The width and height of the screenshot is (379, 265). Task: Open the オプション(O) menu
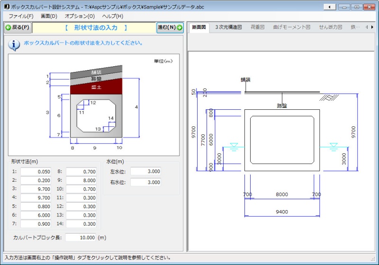[80, 16]
